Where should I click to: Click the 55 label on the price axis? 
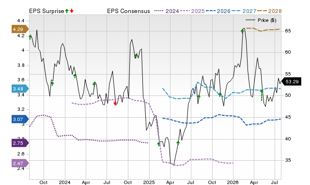tap(288, 74)
